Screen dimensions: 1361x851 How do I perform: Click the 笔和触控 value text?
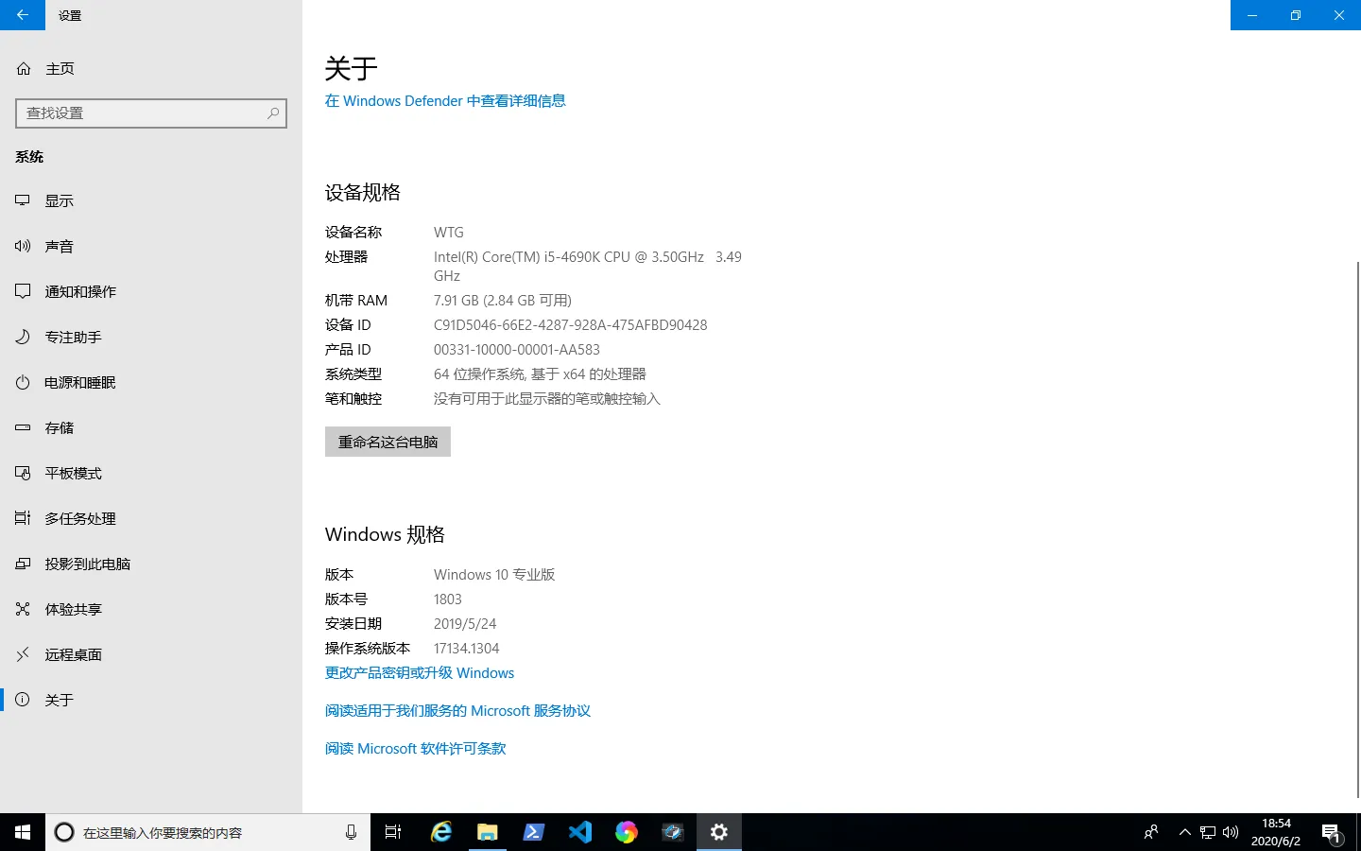click(x=547, y=399)
